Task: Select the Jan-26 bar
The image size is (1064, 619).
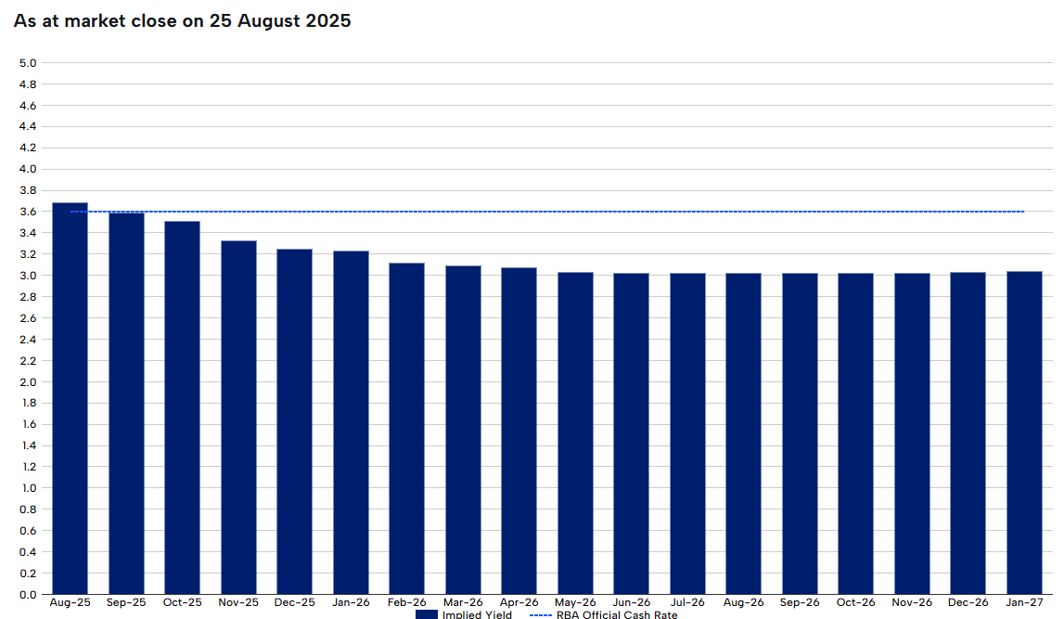Action: [351, 422]
